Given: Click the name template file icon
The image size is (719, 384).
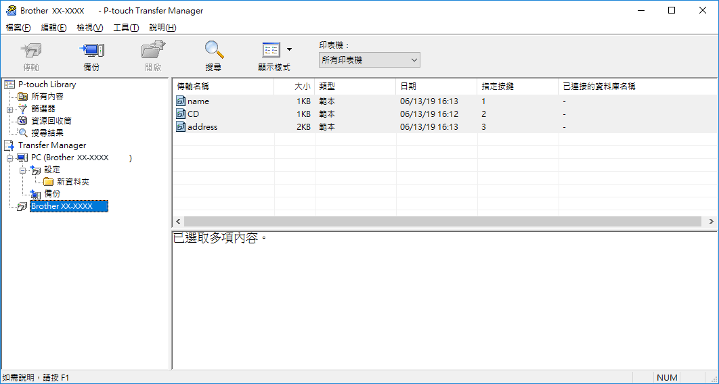Looking at the screenshot, I should [181, 101].
